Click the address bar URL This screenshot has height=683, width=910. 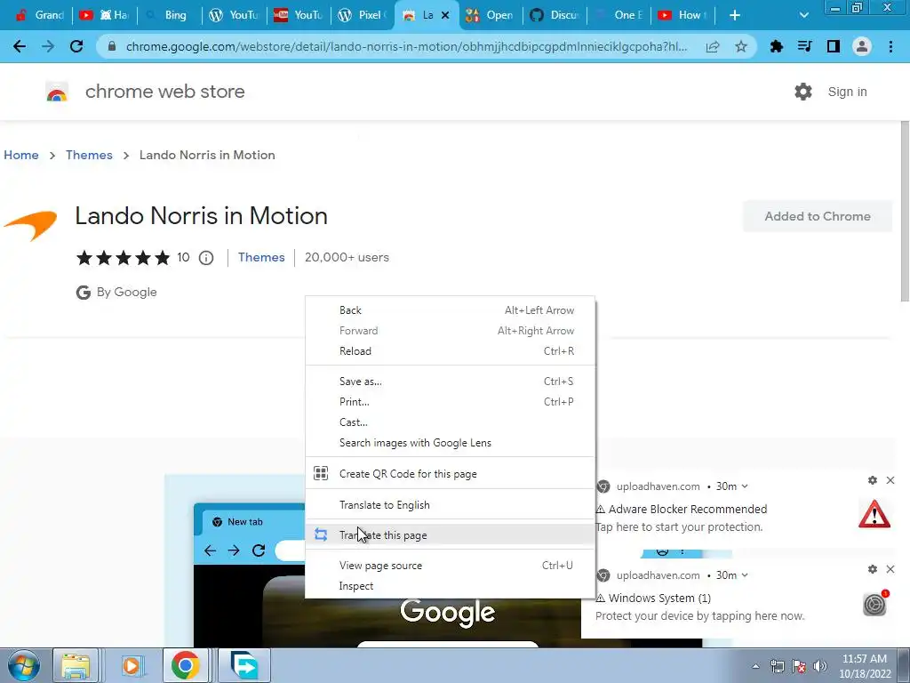pyautogui.click(x=406, y=46)
